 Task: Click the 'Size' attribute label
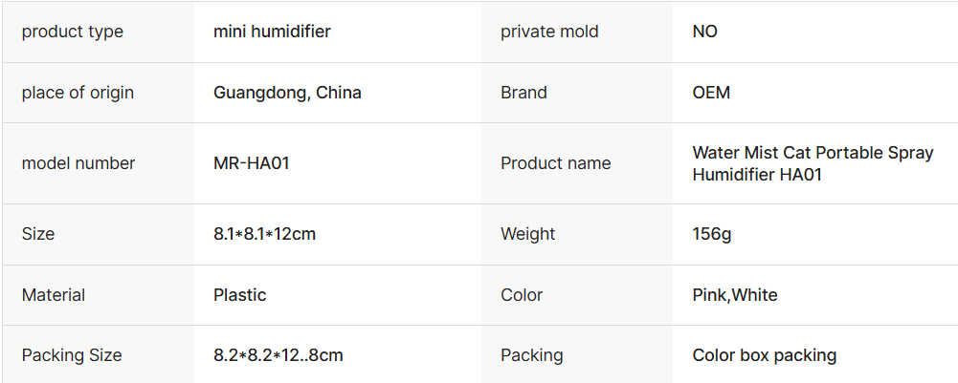[x=38, y=234]
